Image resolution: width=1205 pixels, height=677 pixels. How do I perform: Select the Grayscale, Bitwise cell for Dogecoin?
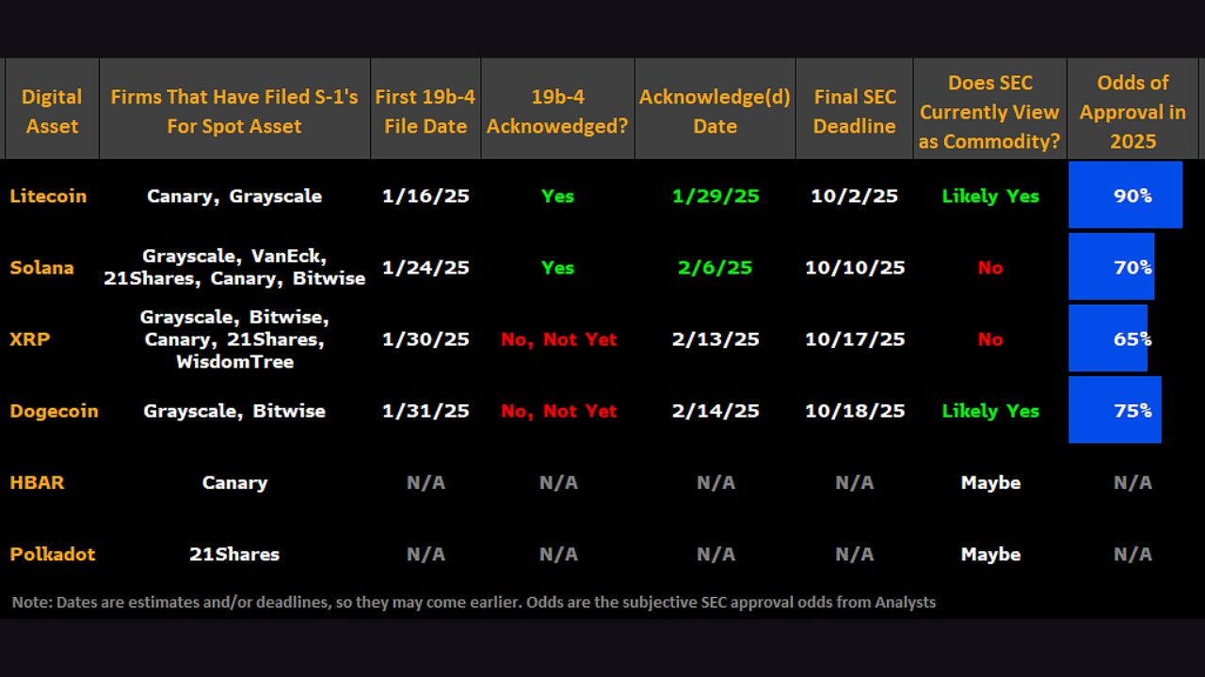point(234,410)
